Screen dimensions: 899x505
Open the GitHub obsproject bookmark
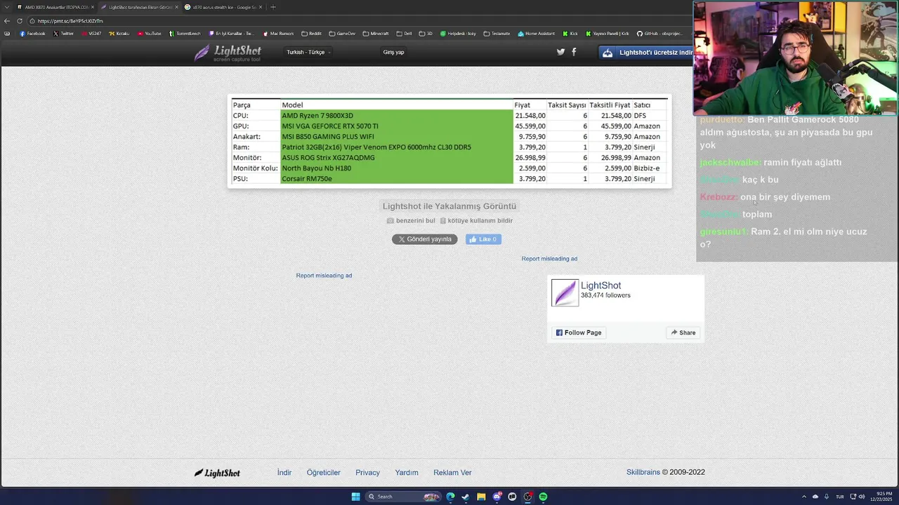pyautogui.click(x=660, y=34)
